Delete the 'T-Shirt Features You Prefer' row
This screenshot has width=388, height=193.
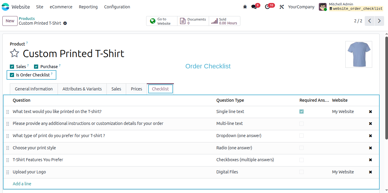pyautogui.click(x=370, y=160)
